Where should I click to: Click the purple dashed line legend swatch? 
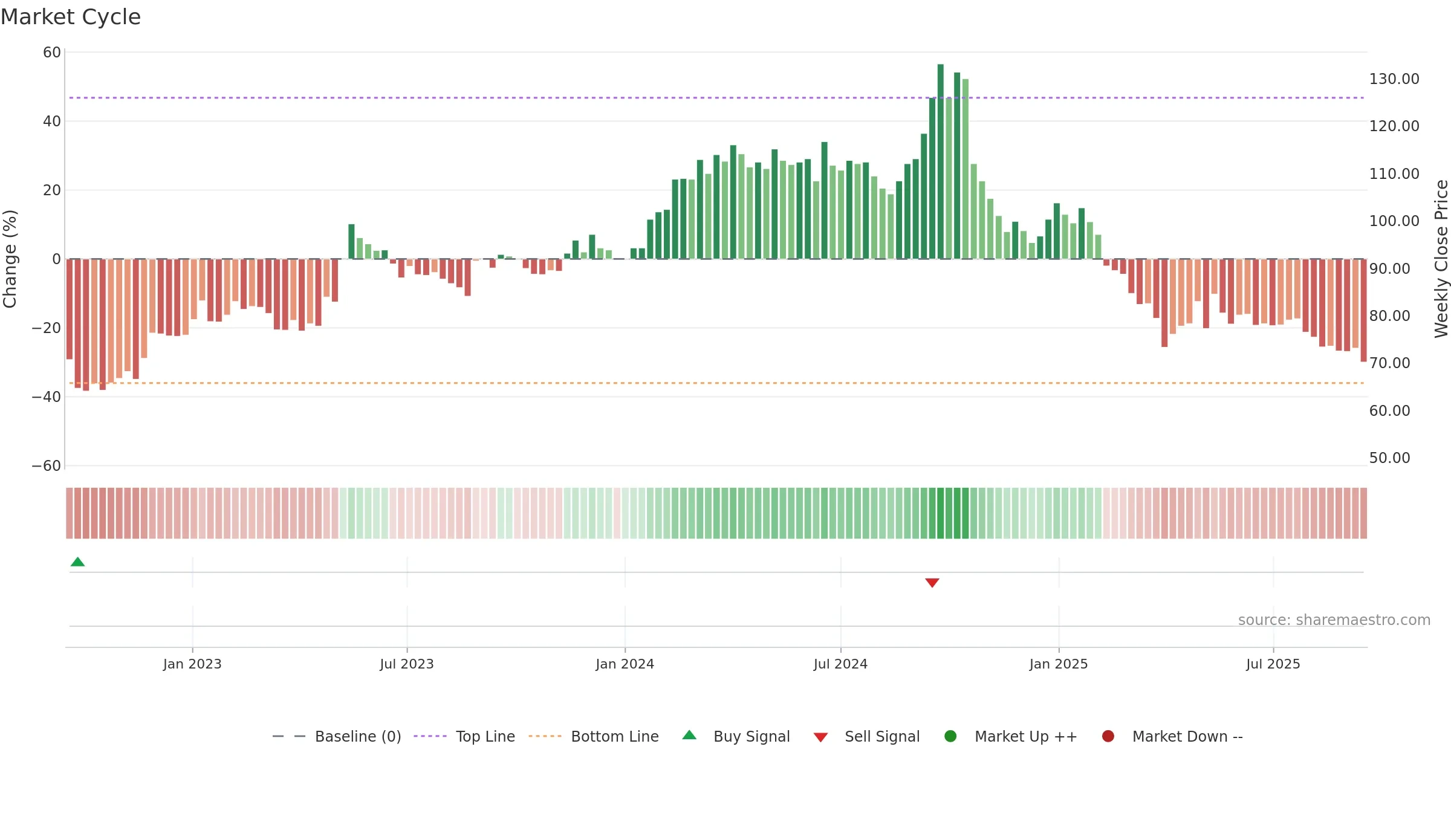point(430,736)
